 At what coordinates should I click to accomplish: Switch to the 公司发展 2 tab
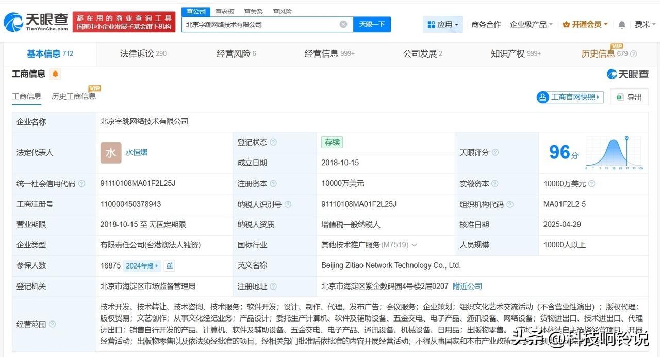click(422, 53)
